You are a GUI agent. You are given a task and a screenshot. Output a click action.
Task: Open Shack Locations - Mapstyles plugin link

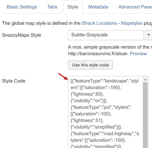click(112, 23)
